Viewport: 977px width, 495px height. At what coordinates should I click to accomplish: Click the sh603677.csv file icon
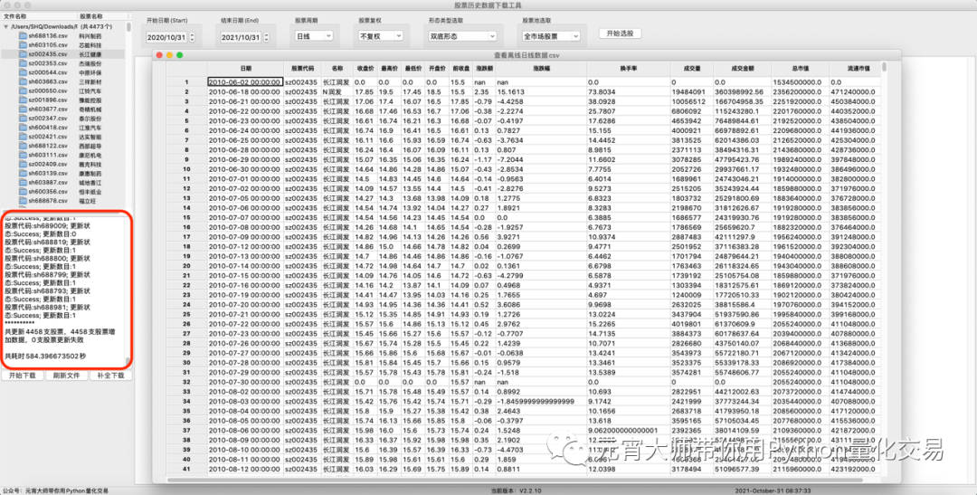(x=23, y=109)
